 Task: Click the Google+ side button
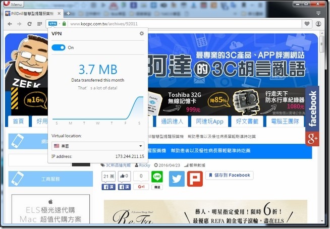[312, 139]
